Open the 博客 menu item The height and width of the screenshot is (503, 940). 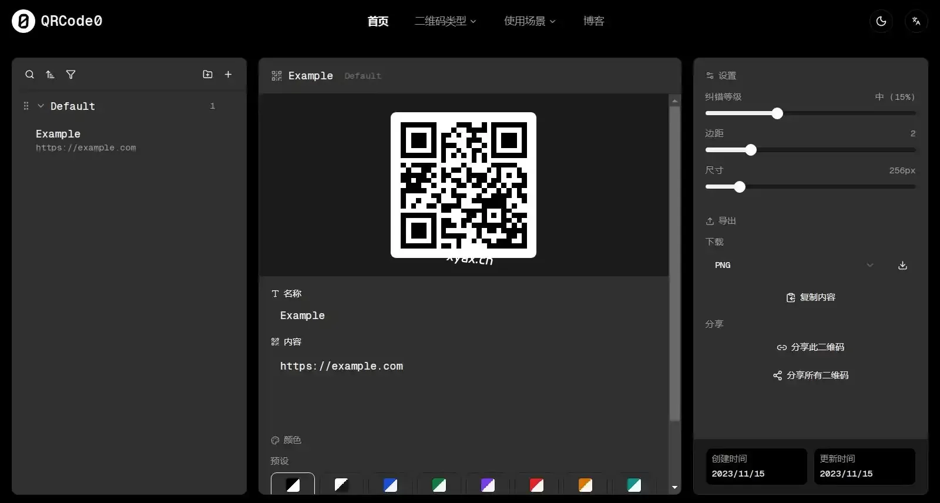(593, 21)
